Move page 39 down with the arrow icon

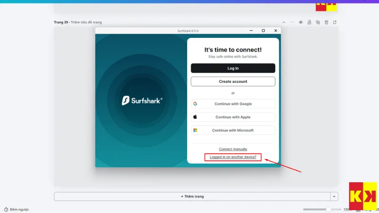point(292,22)
